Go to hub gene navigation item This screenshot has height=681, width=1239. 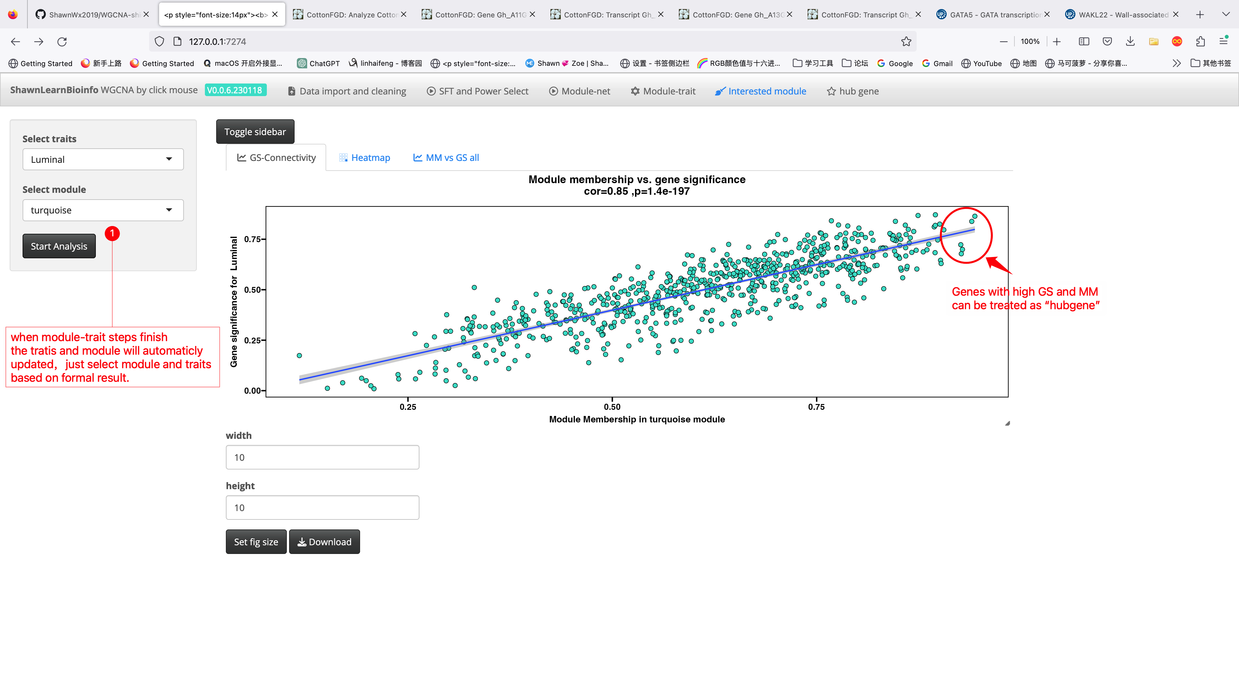pyautogui.click(x=853, y=91)
